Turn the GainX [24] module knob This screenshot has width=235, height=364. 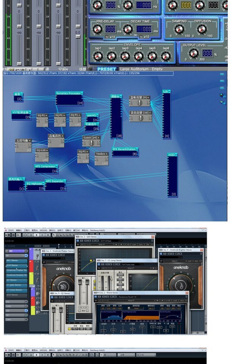coord(92,143)
